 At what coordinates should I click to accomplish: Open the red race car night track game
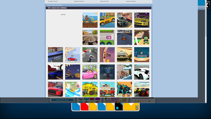[x=125, y=37]
